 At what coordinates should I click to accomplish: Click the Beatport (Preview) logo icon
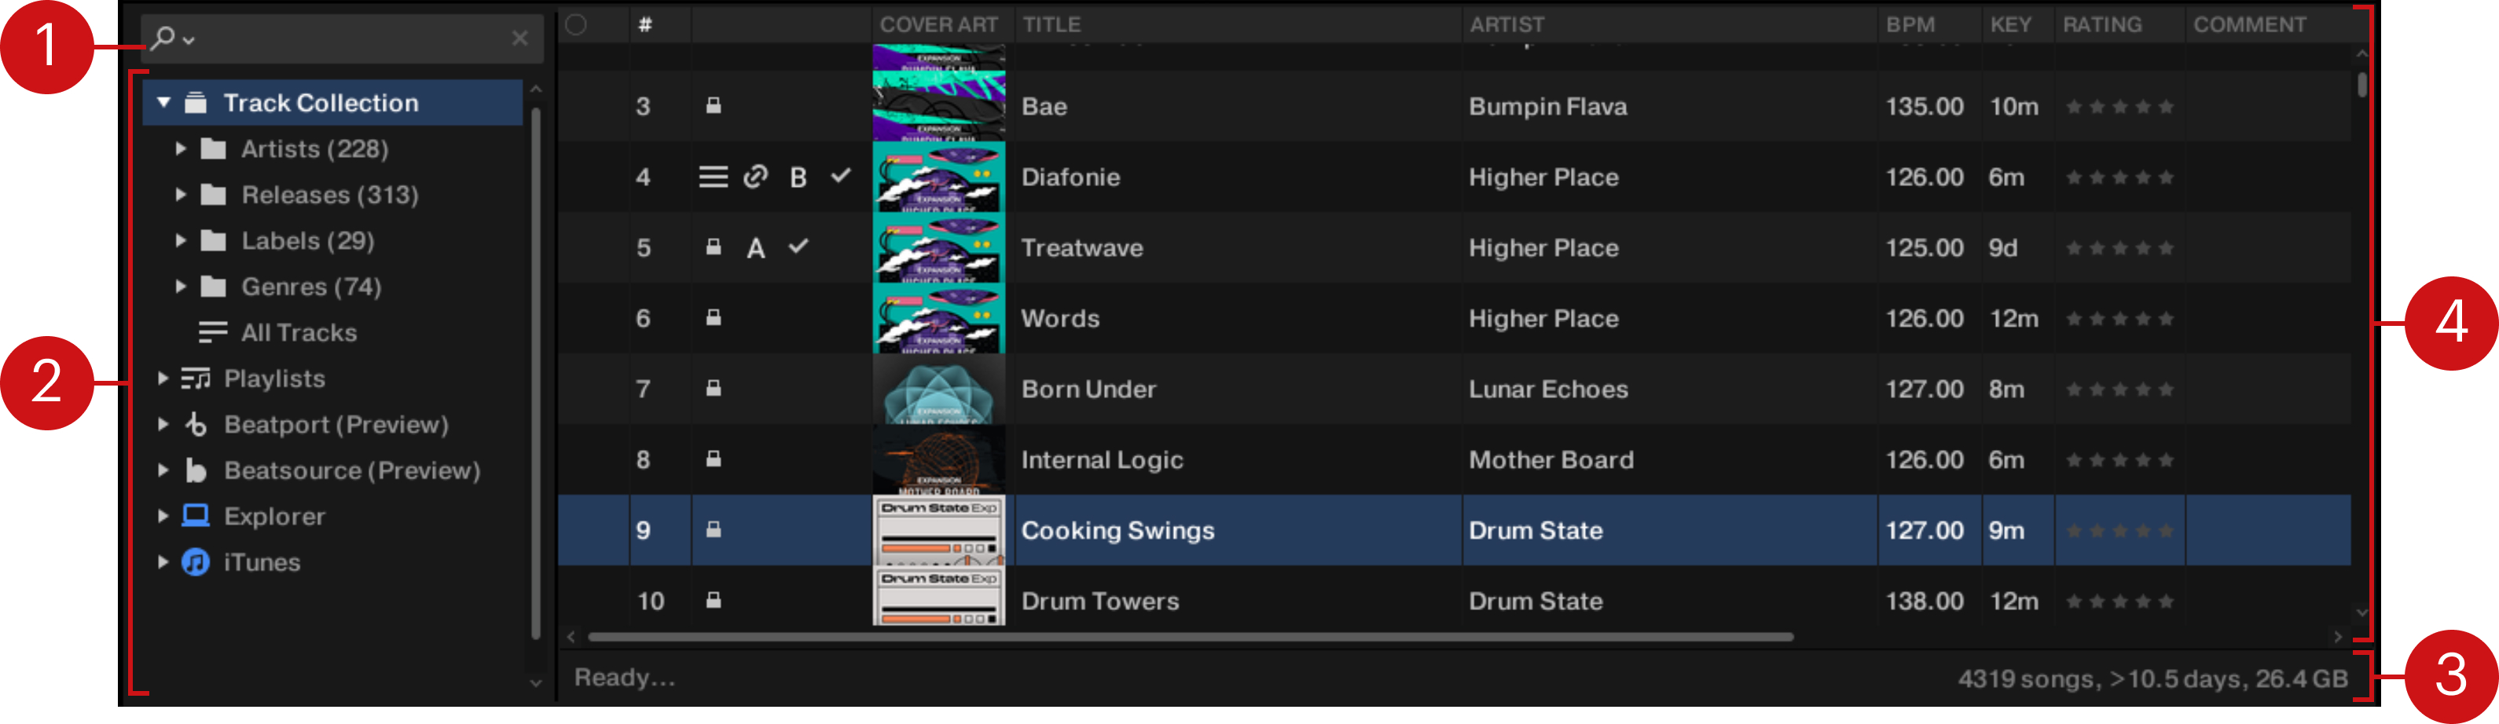[x=196, y=425]
